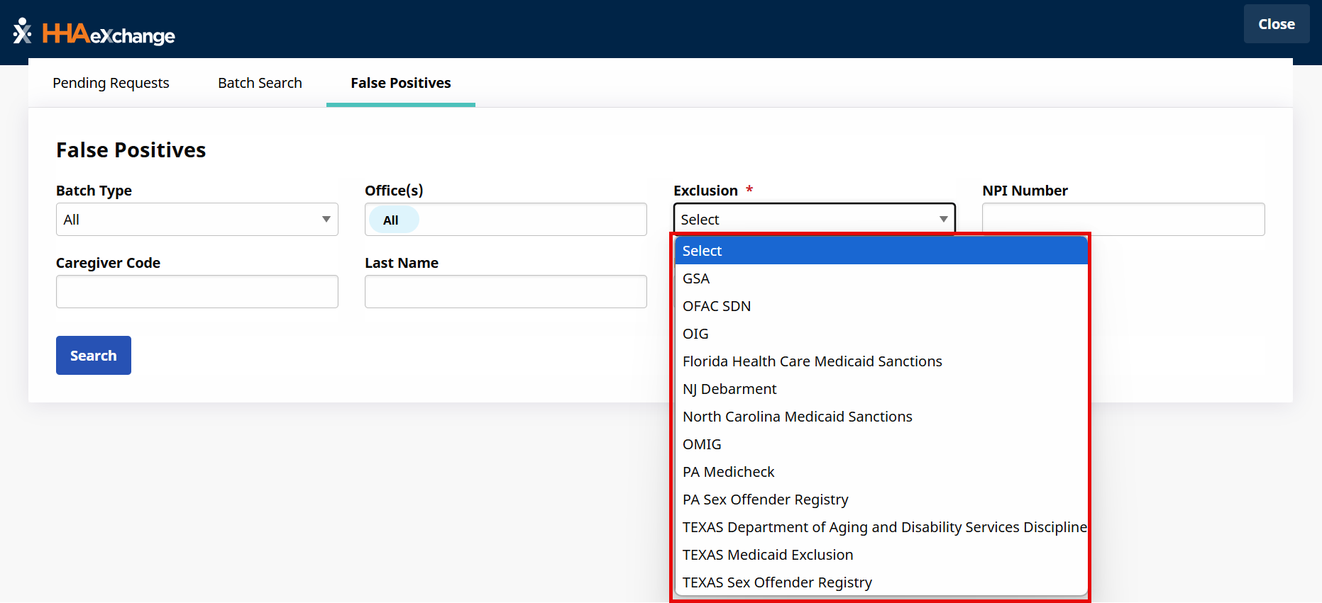Screen dimensions: 1322x603
Task: Select OMIG from the dropdown list
Action: 702,444
